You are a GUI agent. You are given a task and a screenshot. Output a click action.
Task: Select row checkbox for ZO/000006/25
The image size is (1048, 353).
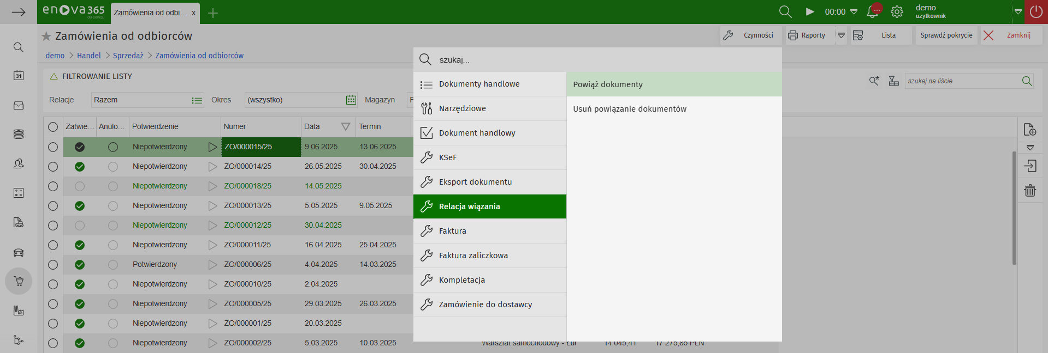coord(53,265)
